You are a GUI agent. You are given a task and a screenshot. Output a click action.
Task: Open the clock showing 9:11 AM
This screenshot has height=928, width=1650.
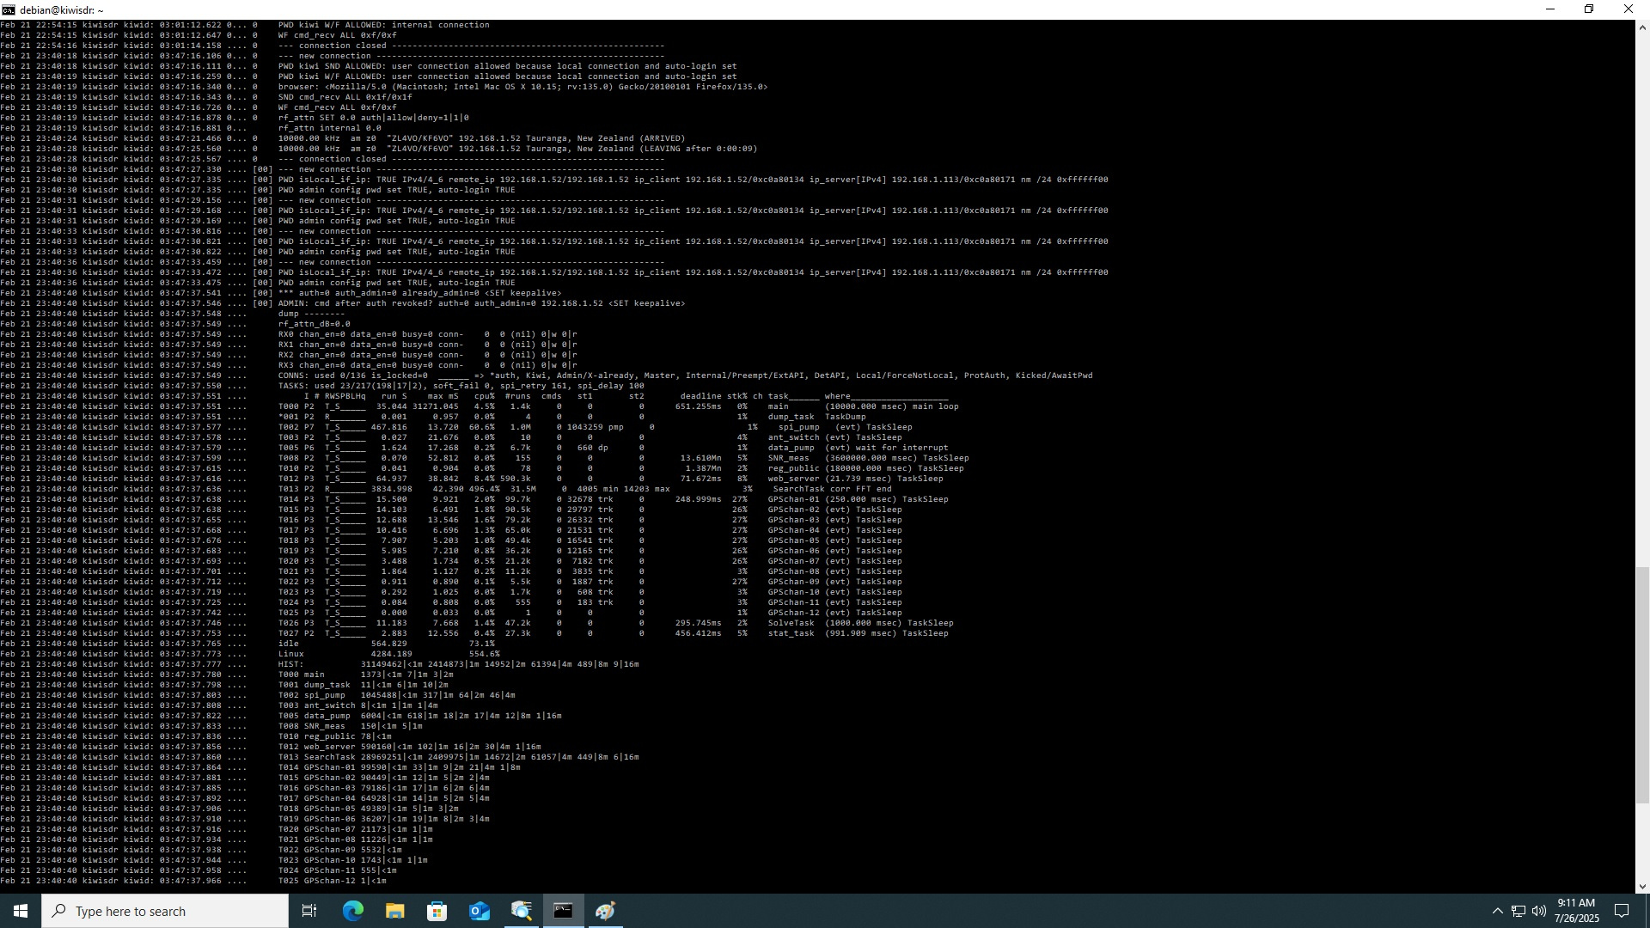(x=1576, y=911)
